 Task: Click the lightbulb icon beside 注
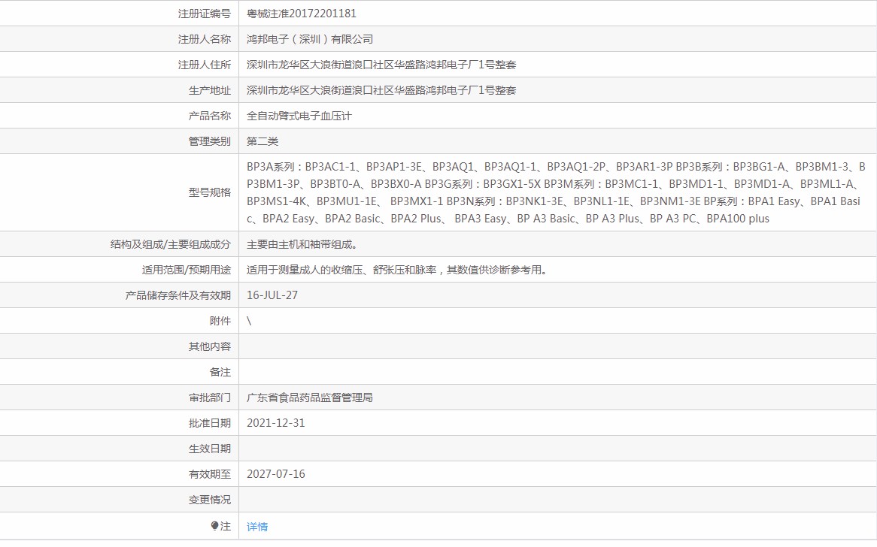coord(215,526)
